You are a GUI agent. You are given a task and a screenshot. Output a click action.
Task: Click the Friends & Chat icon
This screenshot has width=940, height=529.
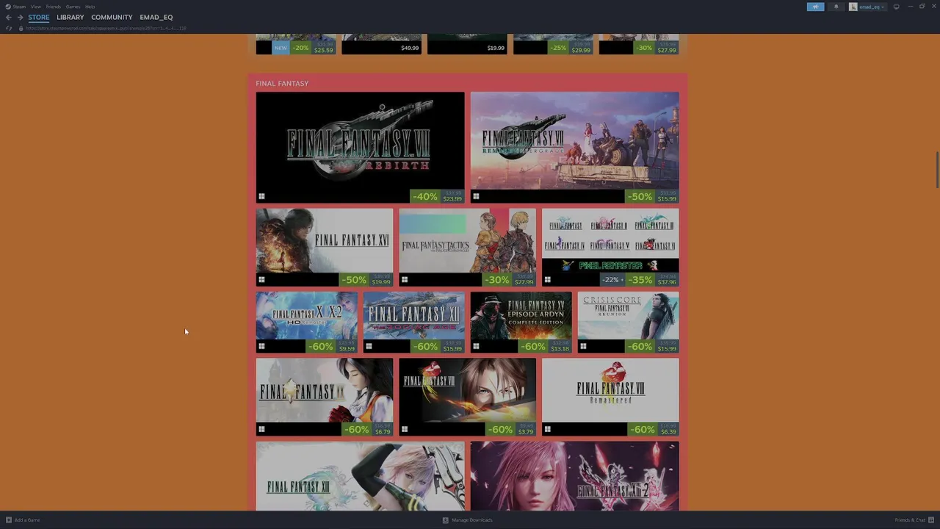point(931,520)
